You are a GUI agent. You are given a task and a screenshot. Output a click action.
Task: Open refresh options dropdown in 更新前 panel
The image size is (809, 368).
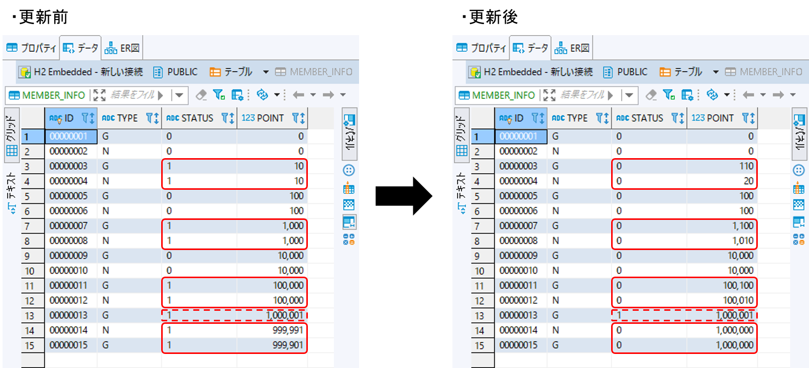coord(277,95)
